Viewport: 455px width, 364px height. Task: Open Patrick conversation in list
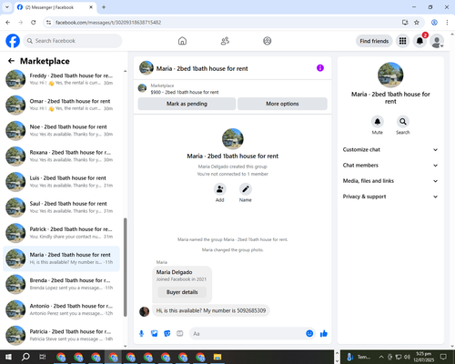[62, 233]
